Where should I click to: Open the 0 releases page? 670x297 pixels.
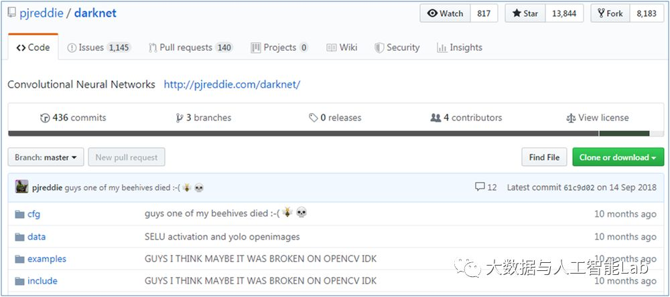pyautogui.click(x=335, y=118)
